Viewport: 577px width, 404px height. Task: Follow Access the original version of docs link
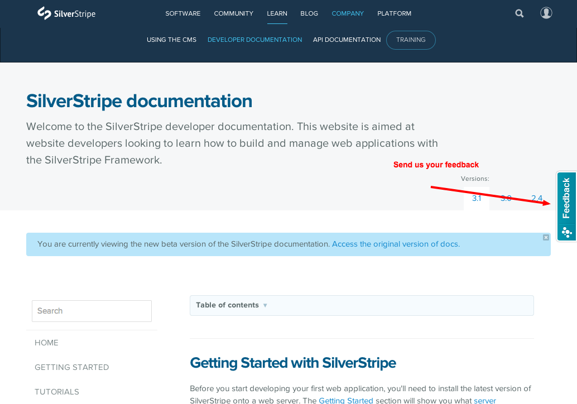tap(396, 244)
